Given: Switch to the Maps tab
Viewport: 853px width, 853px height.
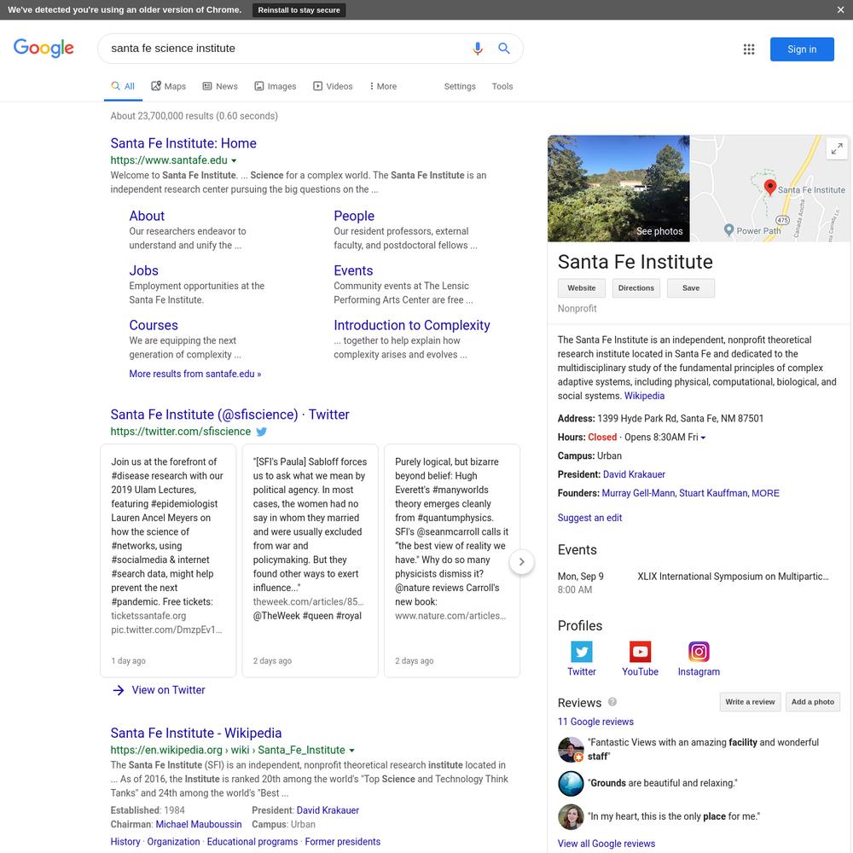Looking at the screenshot, I should (x=168, y=86).
